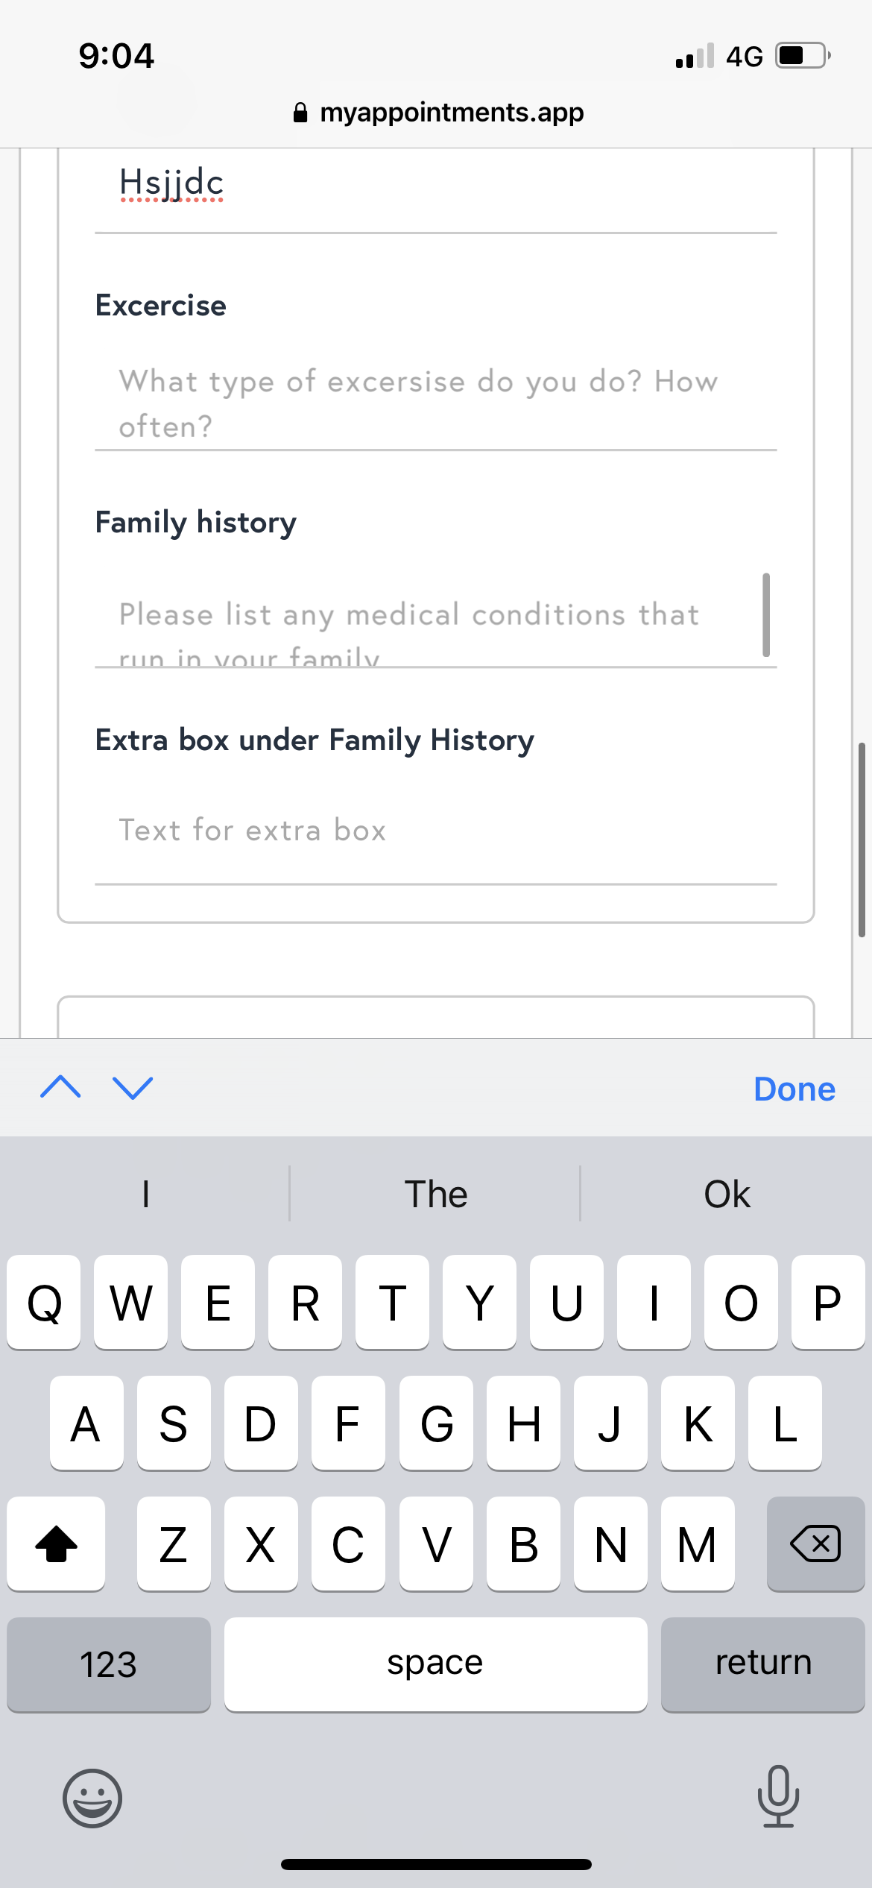Click the Excercise text field
This screenshot has width=872, height=1888.
tap(435, 403)
